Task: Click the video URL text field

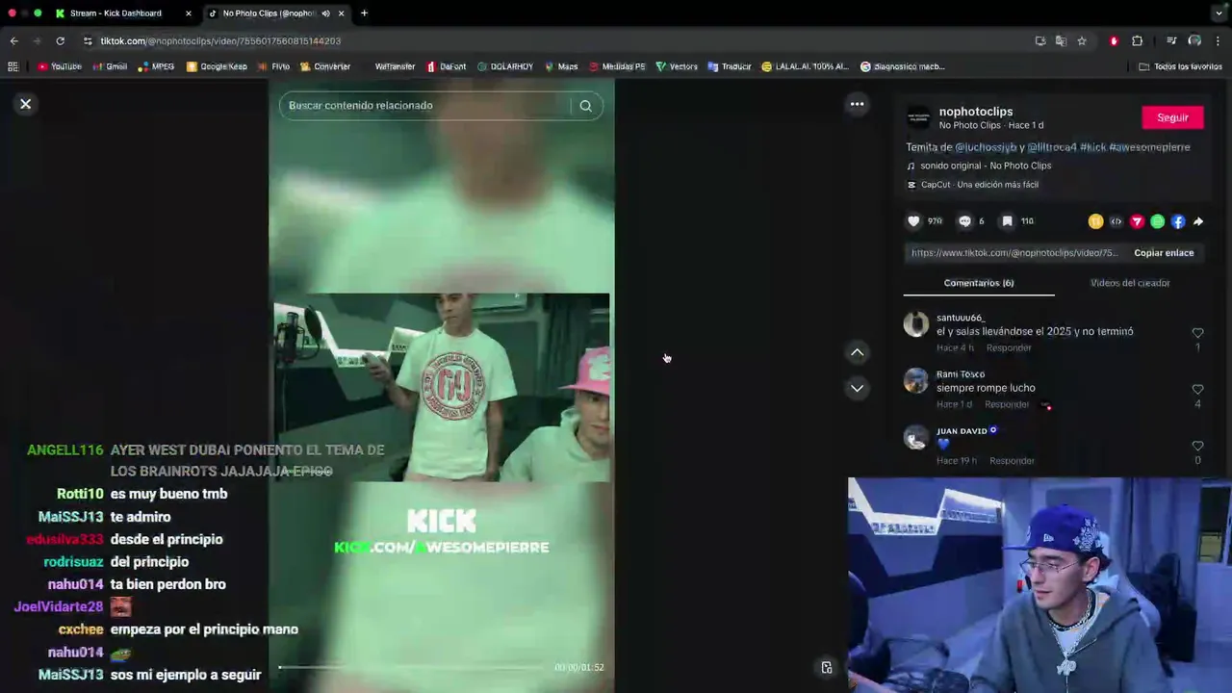Action: (x=1014, y=253)
